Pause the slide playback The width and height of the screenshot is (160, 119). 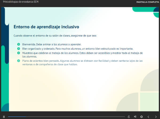pyautogui.click(x=4, y=117)
